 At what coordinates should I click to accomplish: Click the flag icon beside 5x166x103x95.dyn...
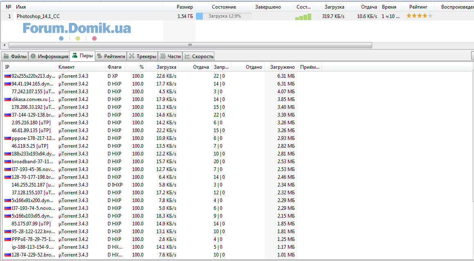pyautogui.click(x=8, y=216)
